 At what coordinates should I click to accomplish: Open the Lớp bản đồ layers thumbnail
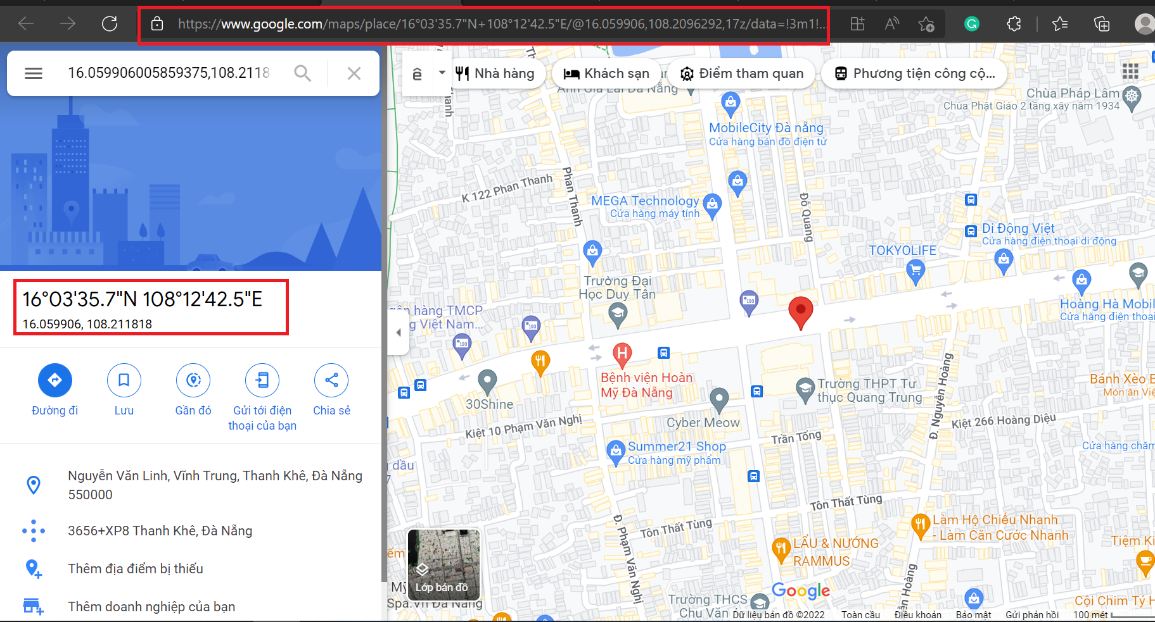(x=443, y=564)
